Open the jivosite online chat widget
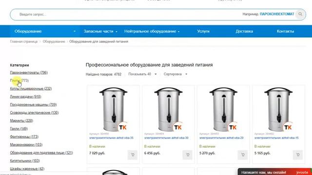Image resolution: width=312 pixels, height=175 pixels. point(274,172)
